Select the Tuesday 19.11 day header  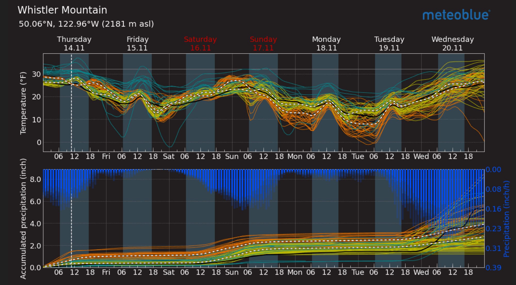pos(389,43)
